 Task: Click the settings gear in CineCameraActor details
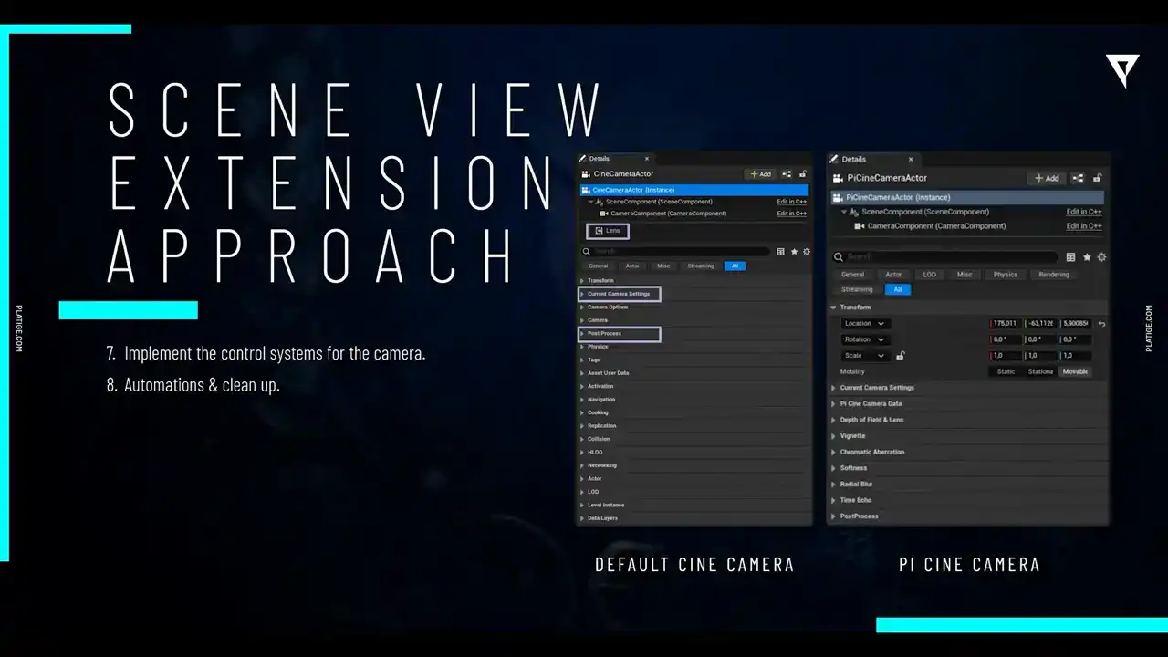806,251
